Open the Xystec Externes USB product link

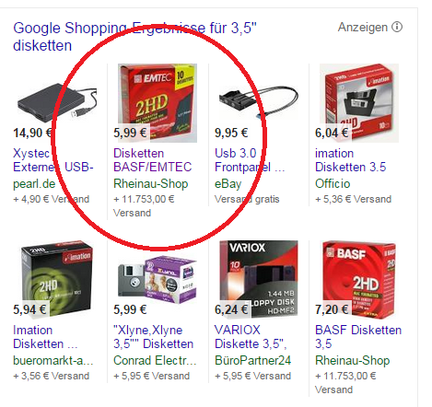(x=53, y=160)
